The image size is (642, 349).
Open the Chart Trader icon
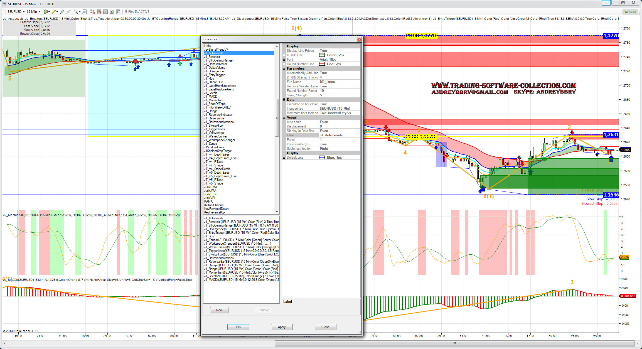[92, 12]
